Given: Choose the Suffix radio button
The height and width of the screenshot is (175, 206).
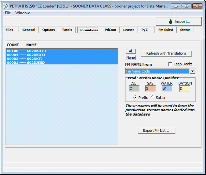Looking at the screenshot, I should click(x=153, y=98).
